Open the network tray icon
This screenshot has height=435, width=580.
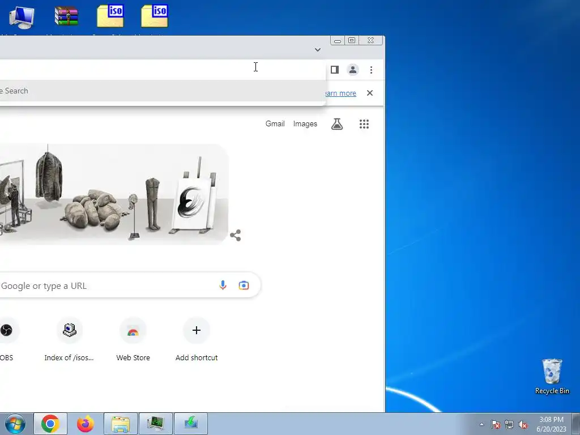tap(509, 424)
